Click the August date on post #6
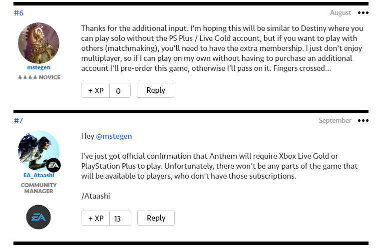Viewport: 380px width, 248px height. (341, 13)
